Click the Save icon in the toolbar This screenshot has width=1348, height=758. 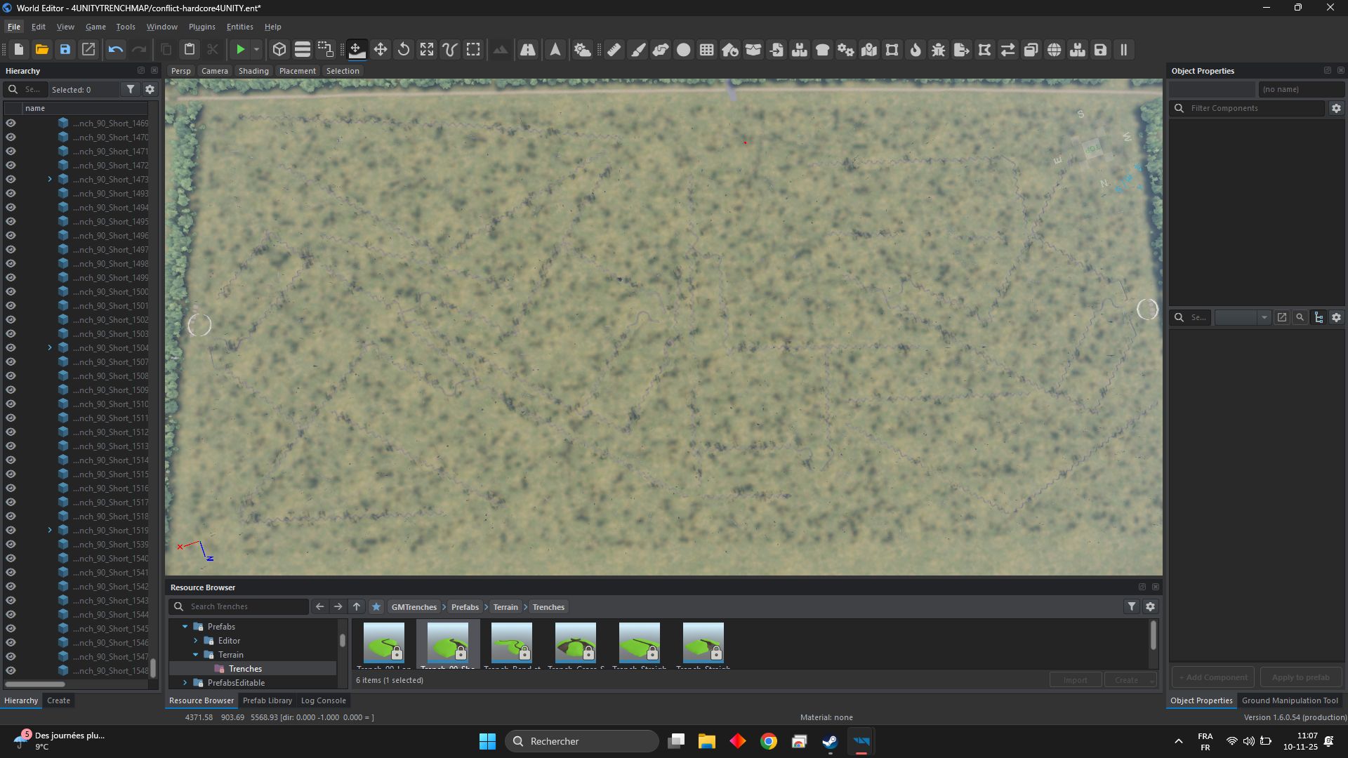[x=65, y=49]
